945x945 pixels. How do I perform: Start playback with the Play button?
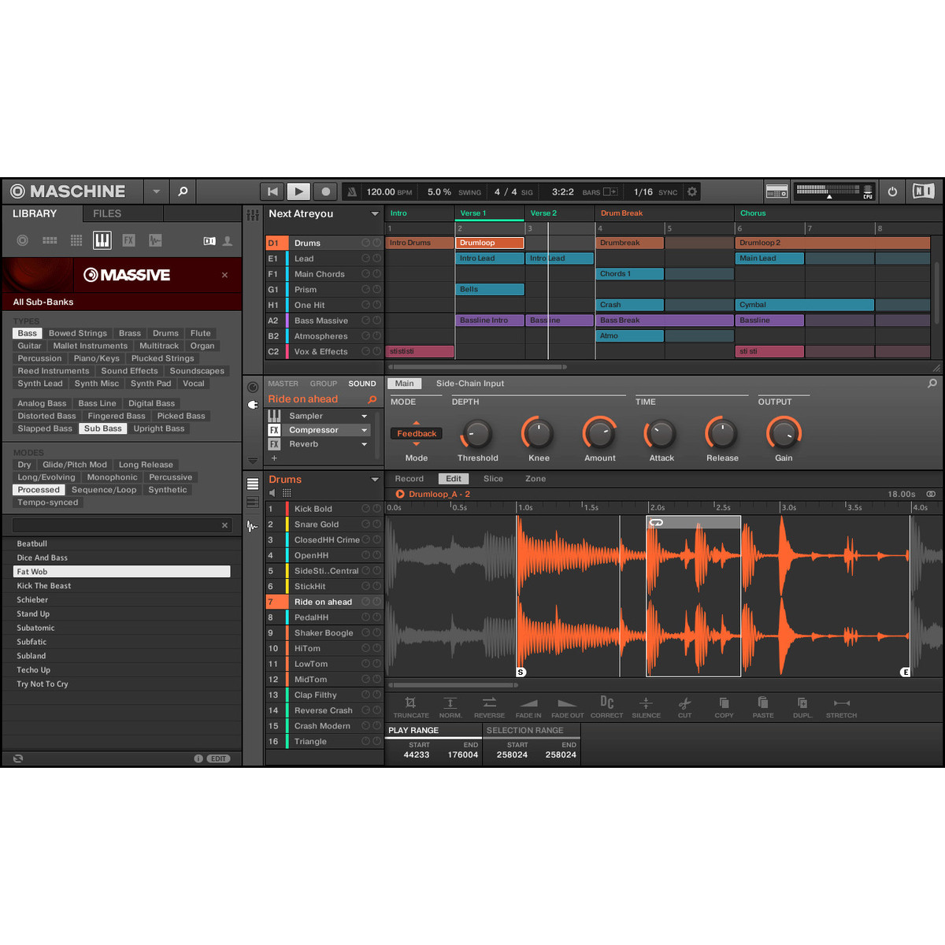(x=298, y=191)
